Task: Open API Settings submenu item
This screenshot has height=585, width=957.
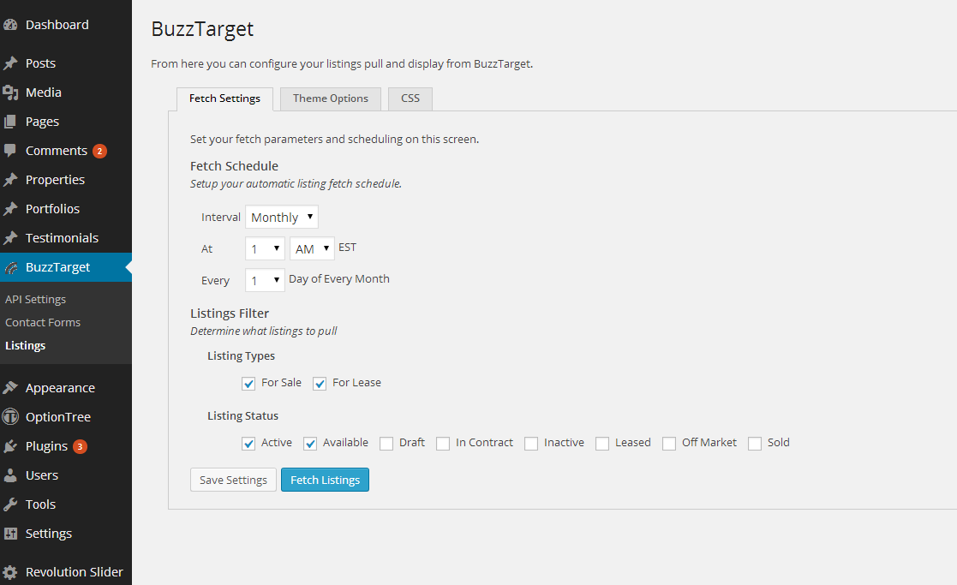Action: pyautogui.click(x=35, y=300)
